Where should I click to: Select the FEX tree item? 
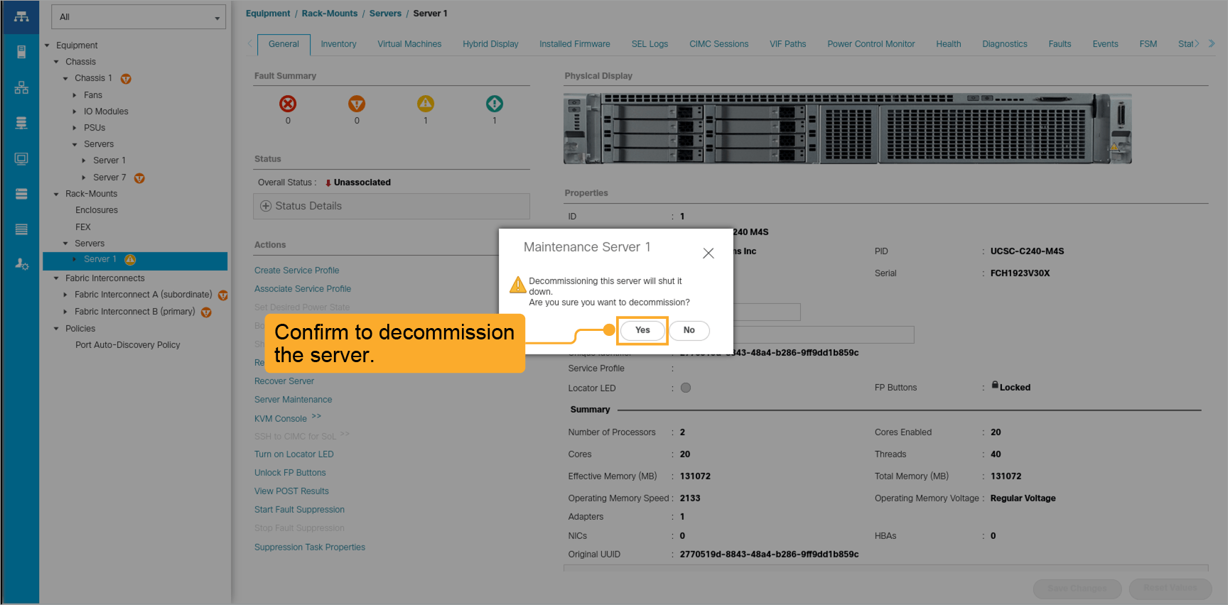[83, 227]
